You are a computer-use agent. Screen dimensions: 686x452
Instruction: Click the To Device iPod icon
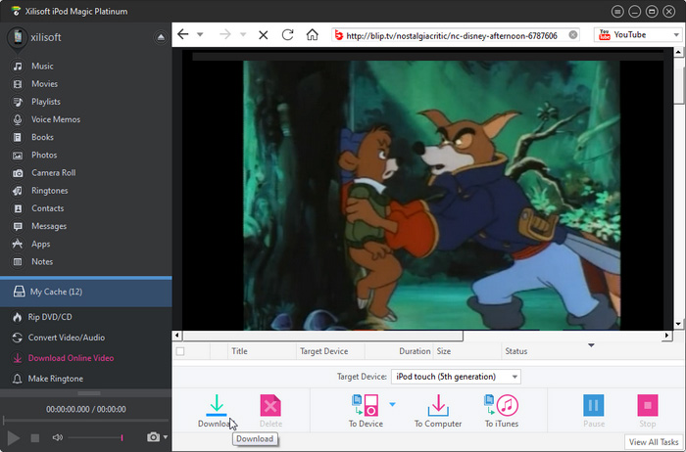[365, 405]
